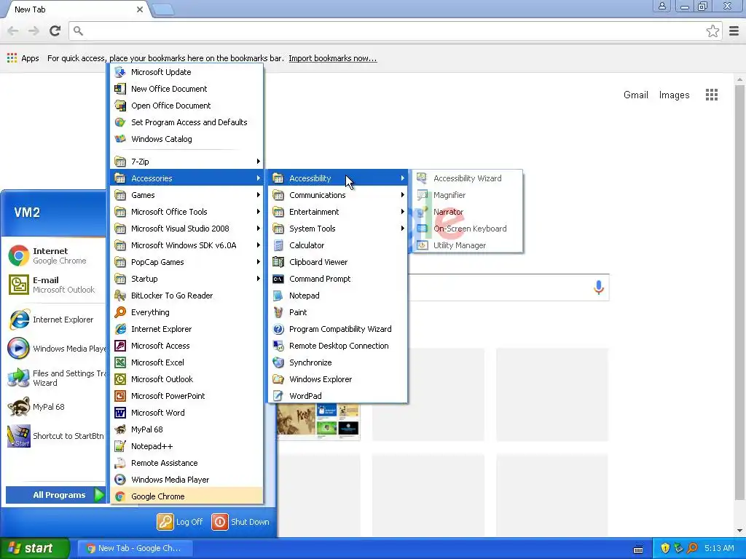This screenshot has height=559, width=746.
Task: Expand Microsoft Visual Studio 2008 folder
Action: pos(186,229)
